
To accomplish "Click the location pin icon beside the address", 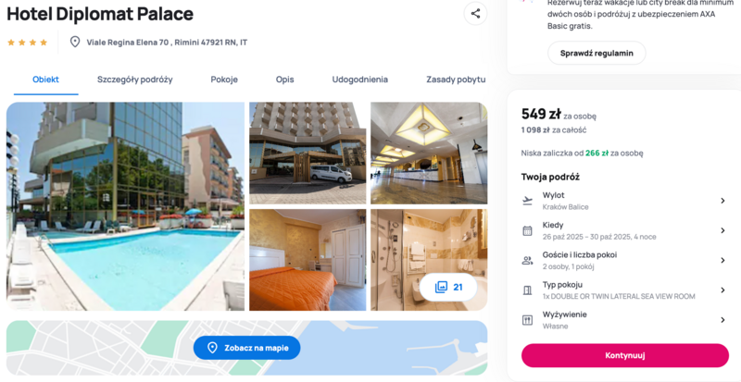I will [75, 42].
